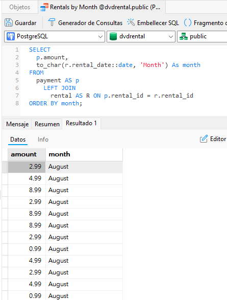Click the green dvdrental database icon
This screenshot has height=300, width=227.
pyautogui.click(x=113, y=36)
